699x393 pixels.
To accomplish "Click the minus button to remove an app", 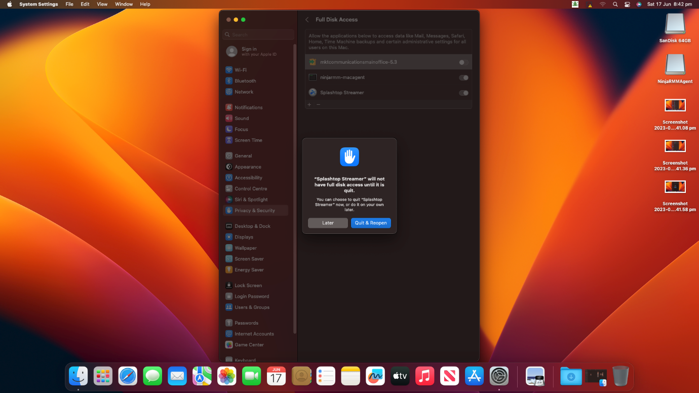I will (319, 104).
